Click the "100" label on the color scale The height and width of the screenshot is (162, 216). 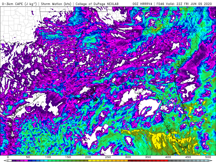point(48,157)
